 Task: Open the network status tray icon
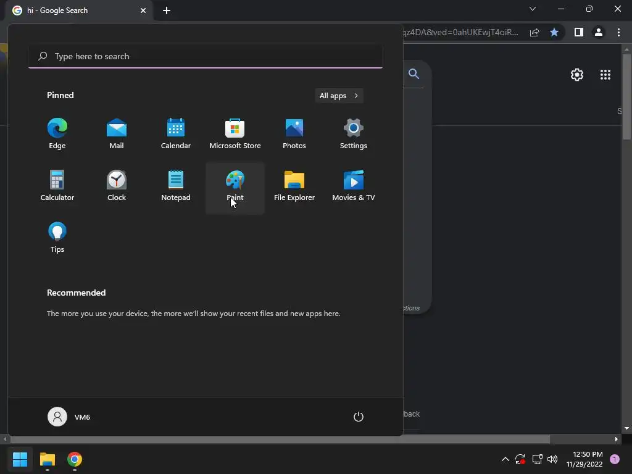point(537,459)
